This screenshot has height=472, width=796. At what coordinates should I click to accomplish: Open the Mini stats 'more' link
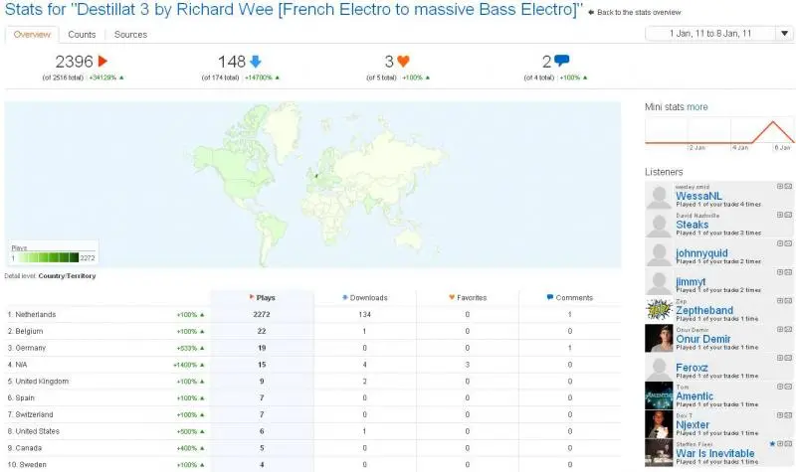point(696,106)
